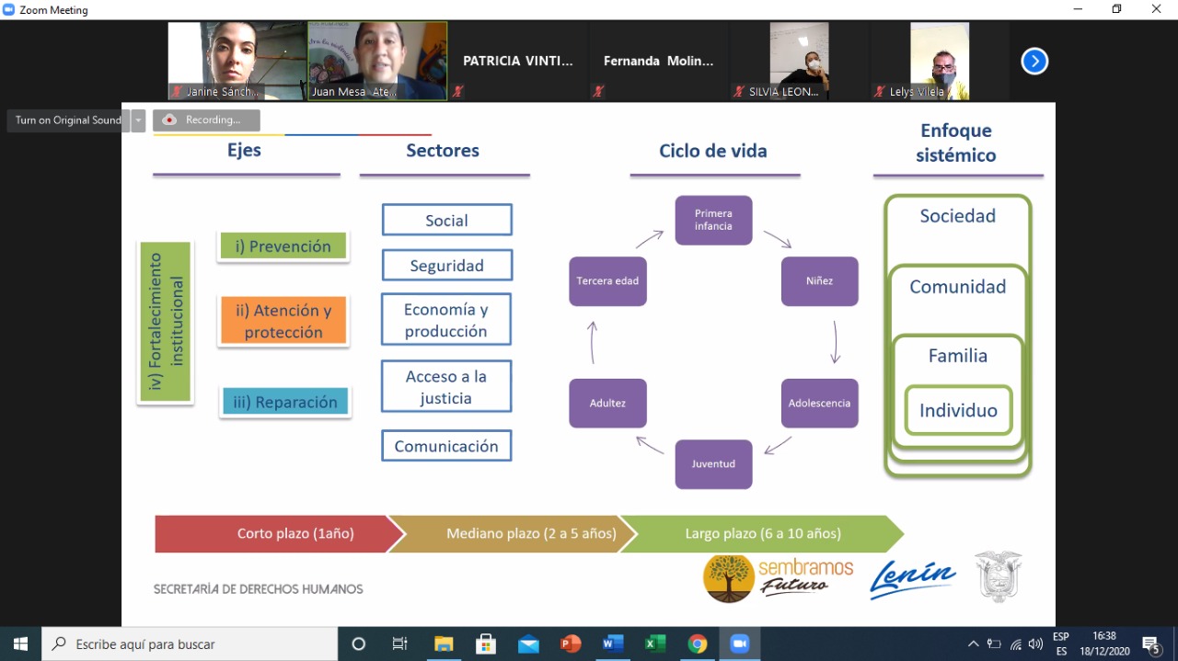This screenshot has height=661, width=1178.
Task: Click the Familia label
Action: pyautogui.click(x=958, y=356)
